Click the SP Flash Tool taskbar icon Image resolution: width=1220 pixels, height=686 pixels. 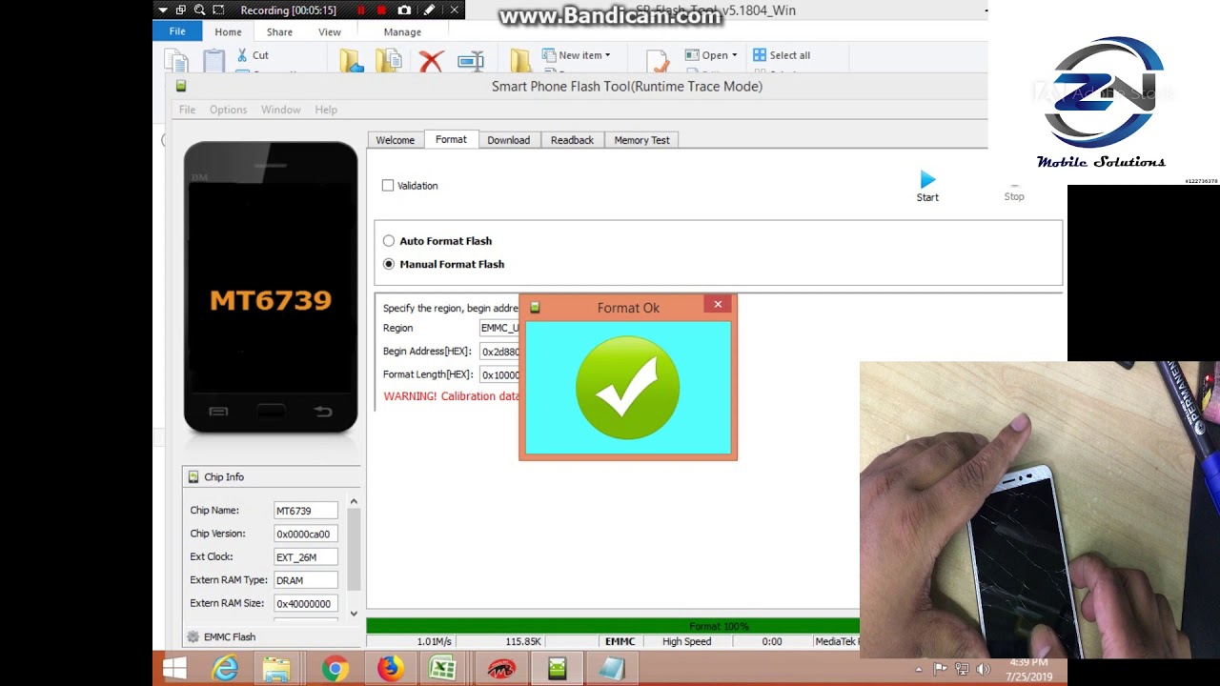coord(558,669)
